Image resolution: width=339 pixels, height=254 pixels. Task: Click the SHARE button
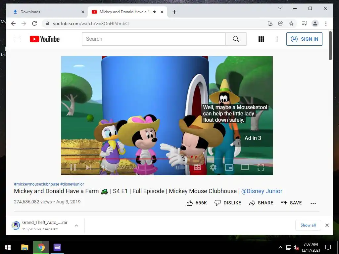[x=261, y=203]
